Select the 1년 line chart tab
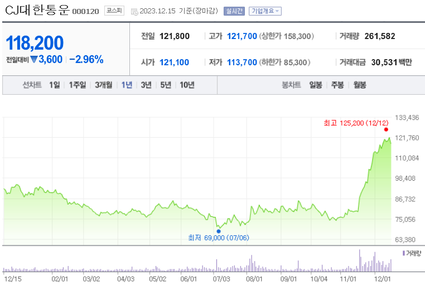This screenshot has width=425, height=290. pyautogui.click(x=127, y=85)
